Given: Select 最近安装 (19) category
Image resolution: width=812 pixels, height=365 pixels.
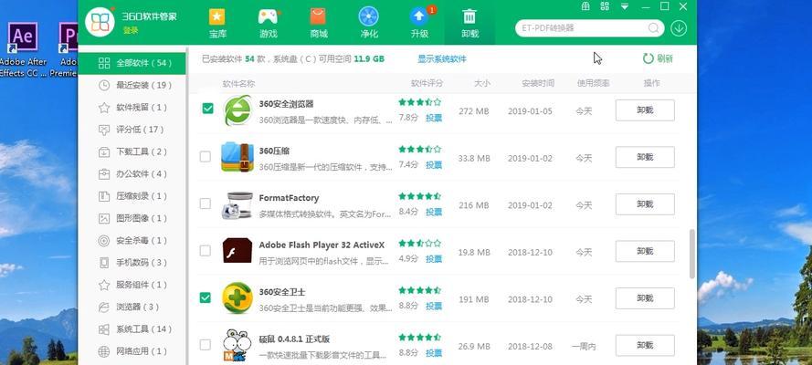Looking at the screenshot, I should pyautogui.click(x=132, y=85).
